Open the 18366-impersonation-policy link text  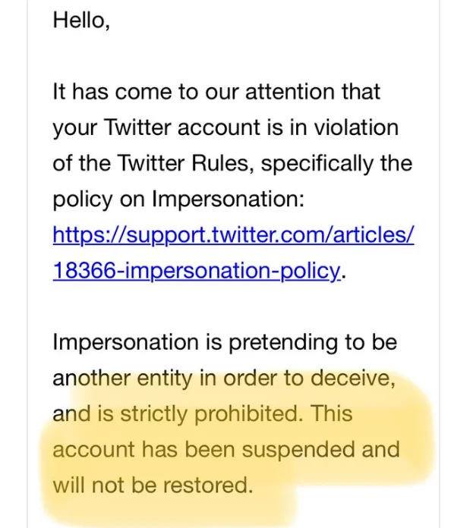197,272
